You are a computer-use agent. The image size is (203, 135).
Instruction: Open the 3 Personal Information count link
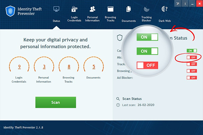44,66
